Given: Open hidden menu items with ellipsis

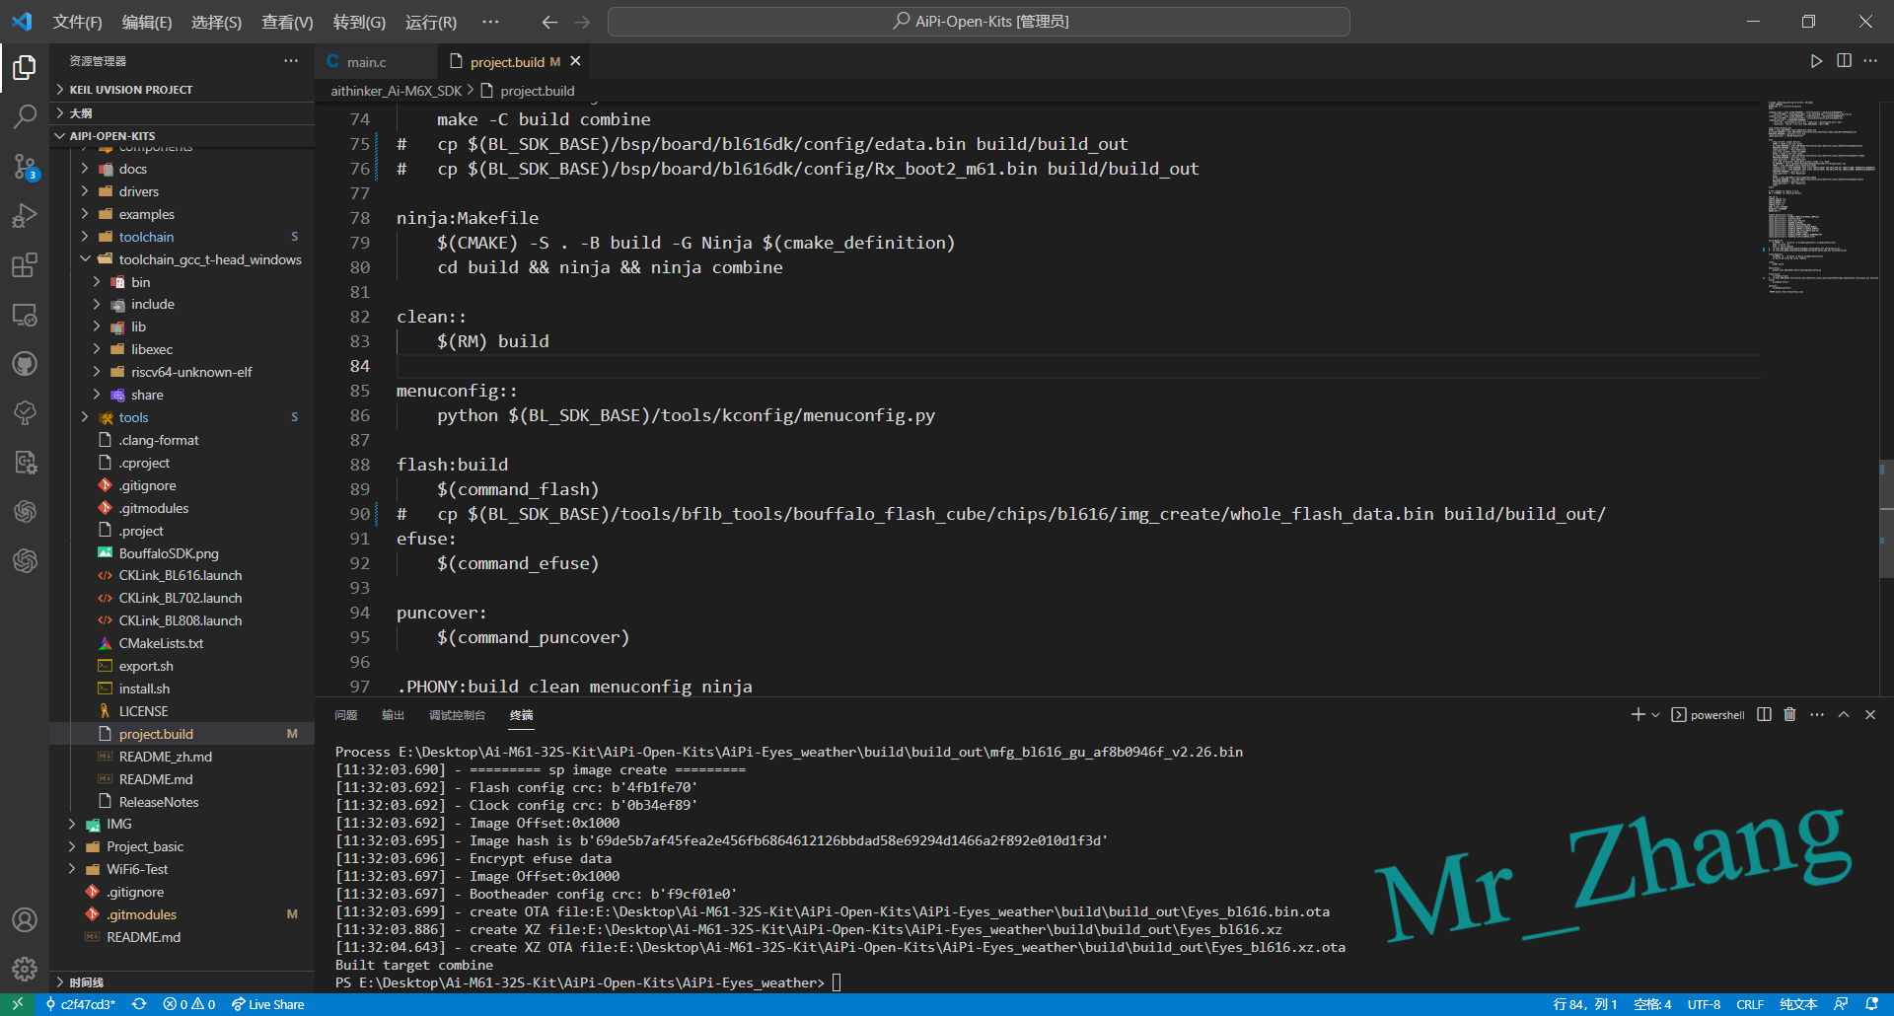Looking at the screenshot, I should coord(490,22).
